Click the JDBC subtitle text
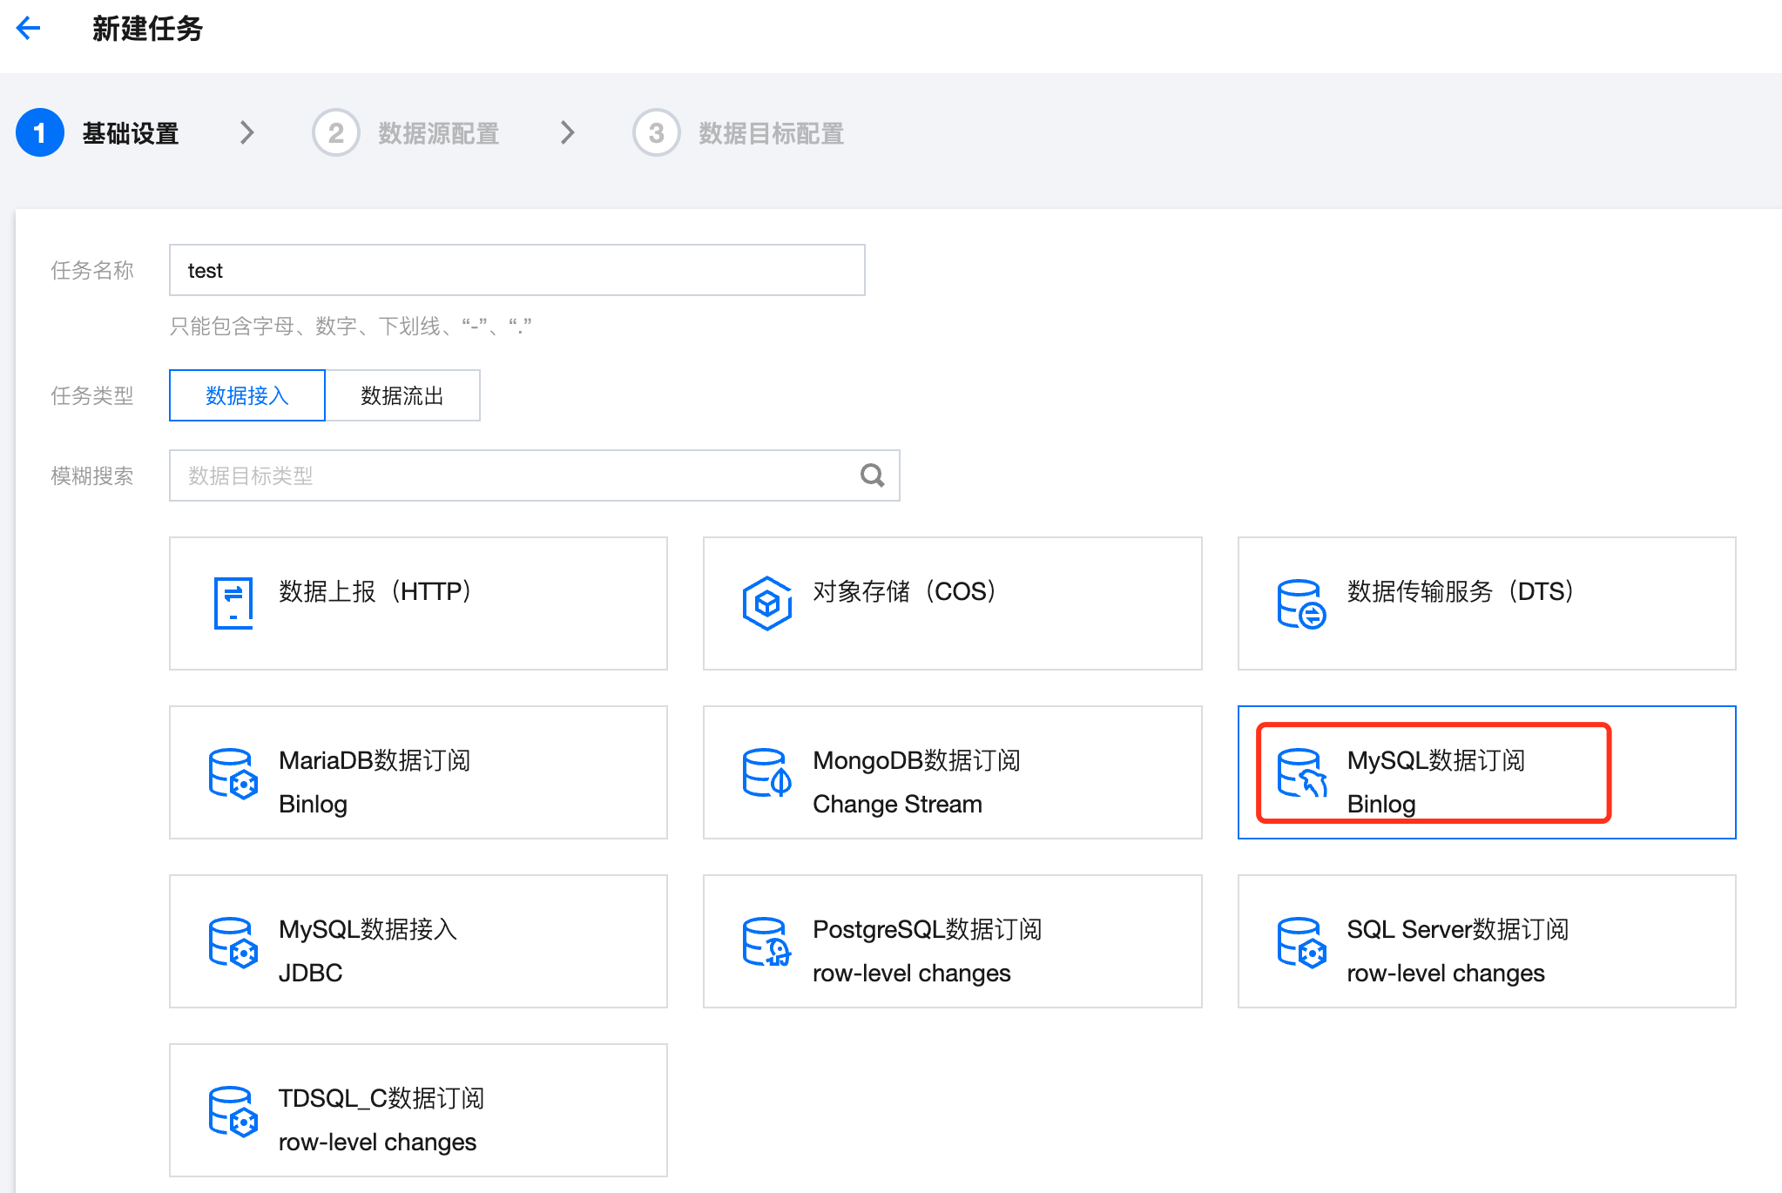Viewport: 1782px width, 1193px height. point(310,973)
